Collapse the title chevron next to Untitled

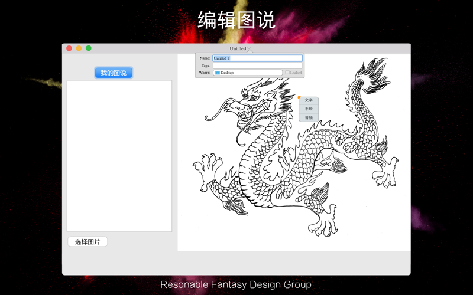tap(250, 49)
